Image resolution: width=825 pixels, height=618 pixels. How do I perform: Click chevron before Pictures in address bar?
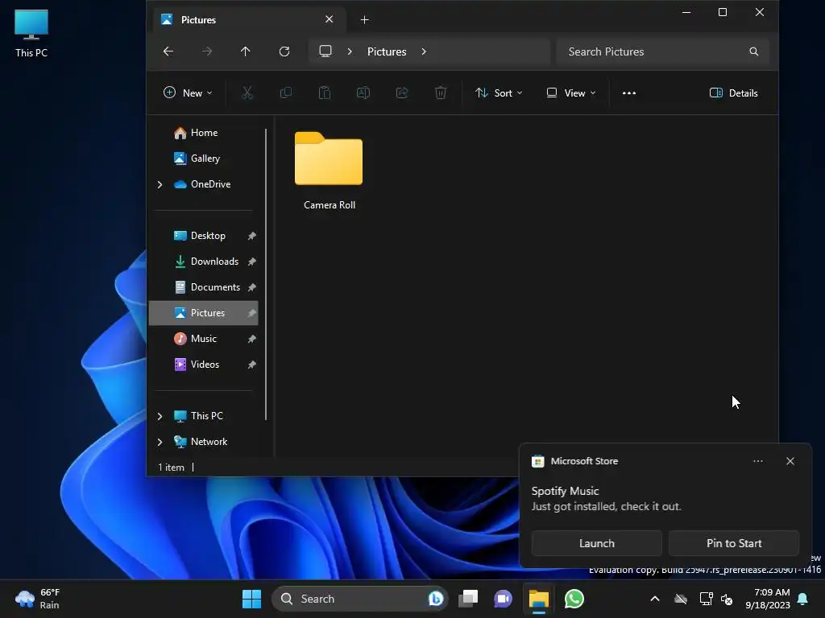click(350, 51)
